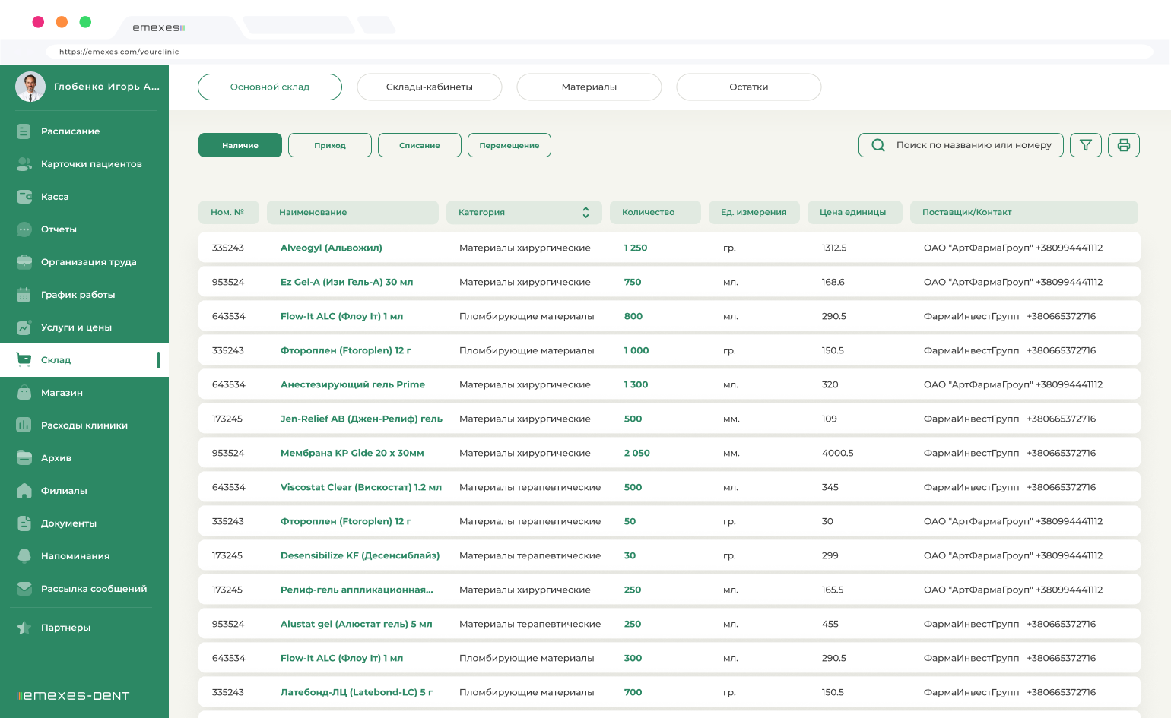Click price 4000.5 in Мембрана row
The height and width of the screenshot is (718, 1171).
837,453
